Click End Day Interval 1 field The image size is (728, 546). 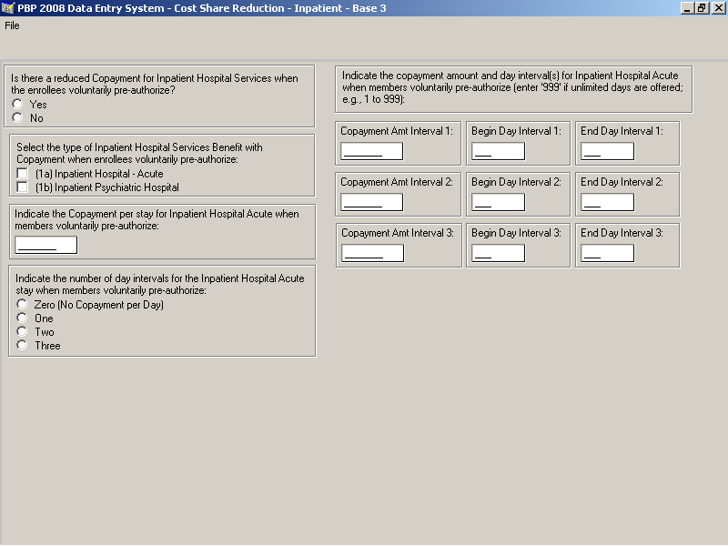pos(607,151)
